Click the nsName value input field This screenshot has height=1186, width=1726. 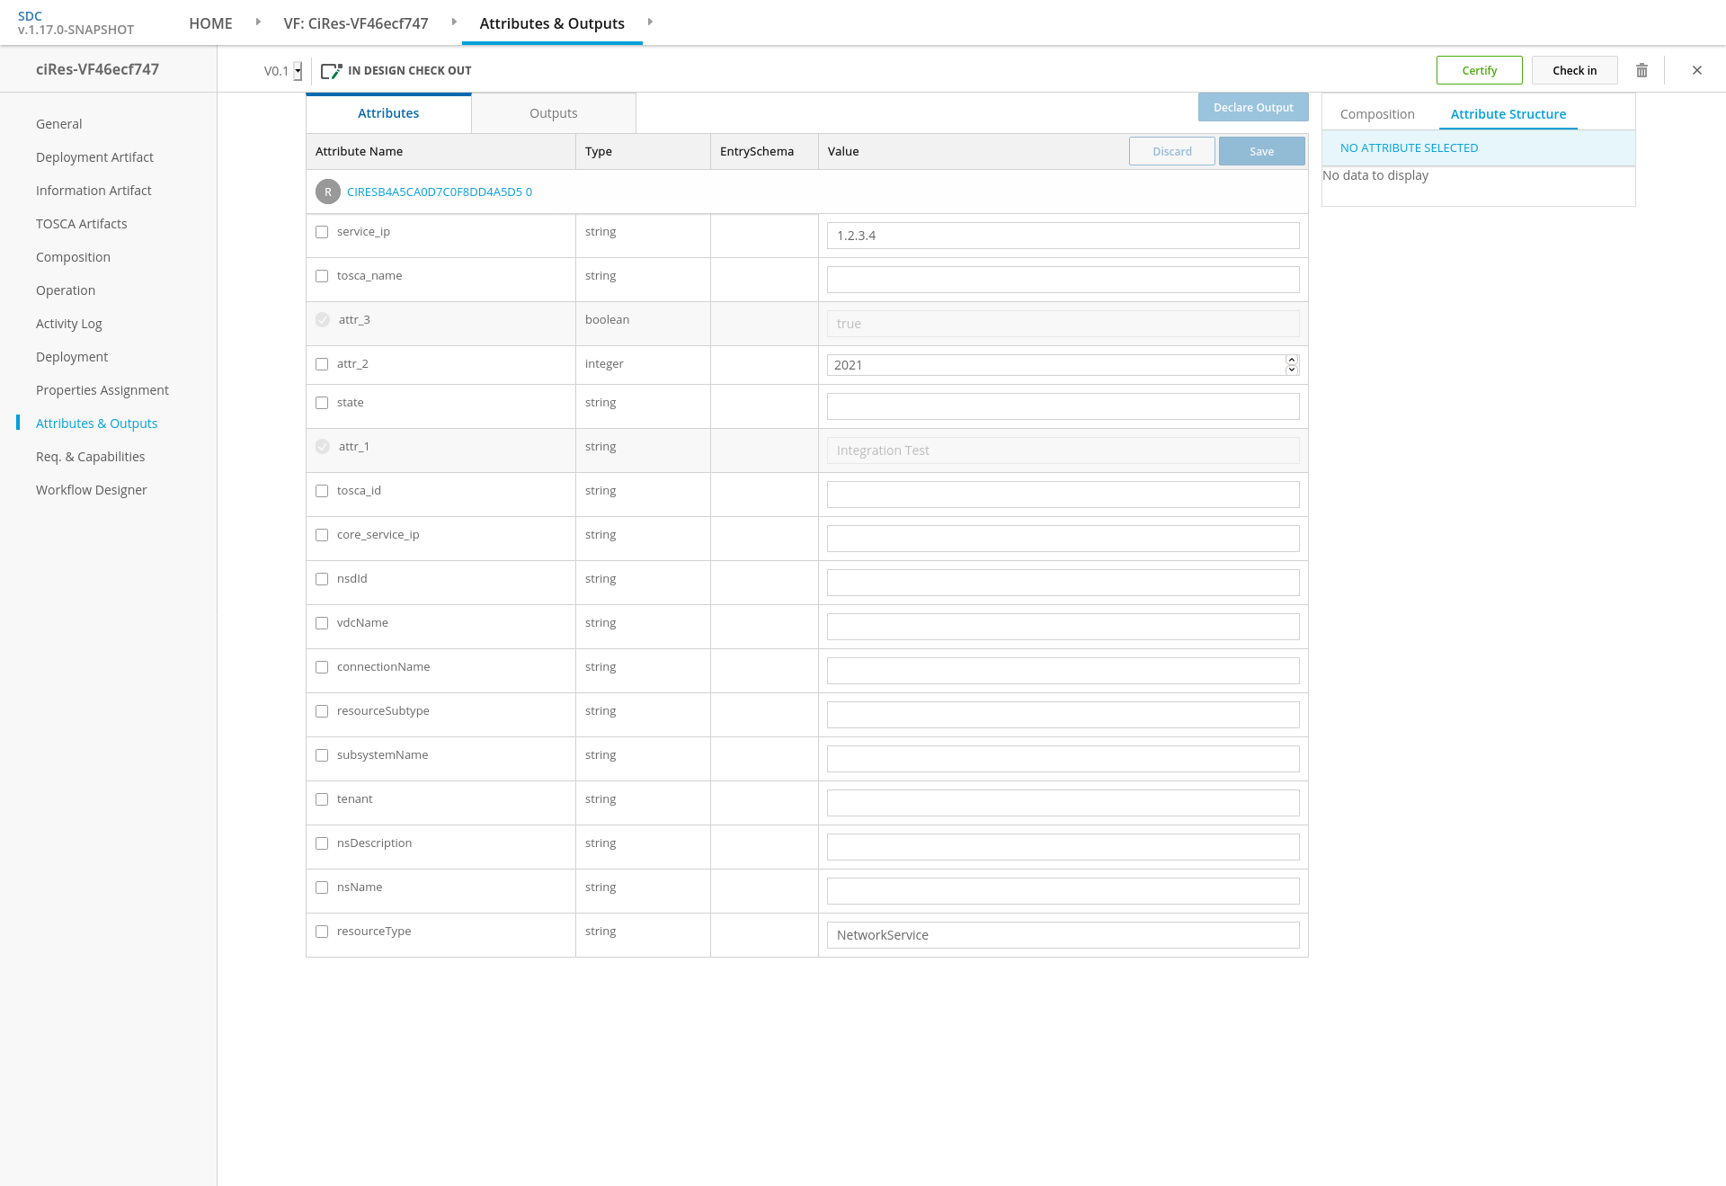coord(1063,891)
